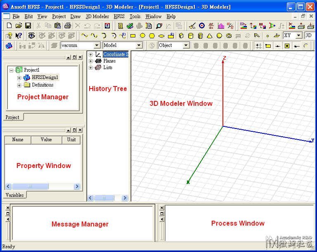Select the Draw Cone tool
317x252 pixels.
coord(210,36)
